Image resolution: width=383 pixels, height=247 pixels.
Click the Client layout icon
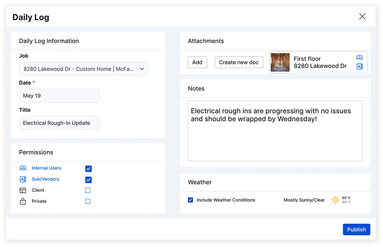[x=23, y=190]
